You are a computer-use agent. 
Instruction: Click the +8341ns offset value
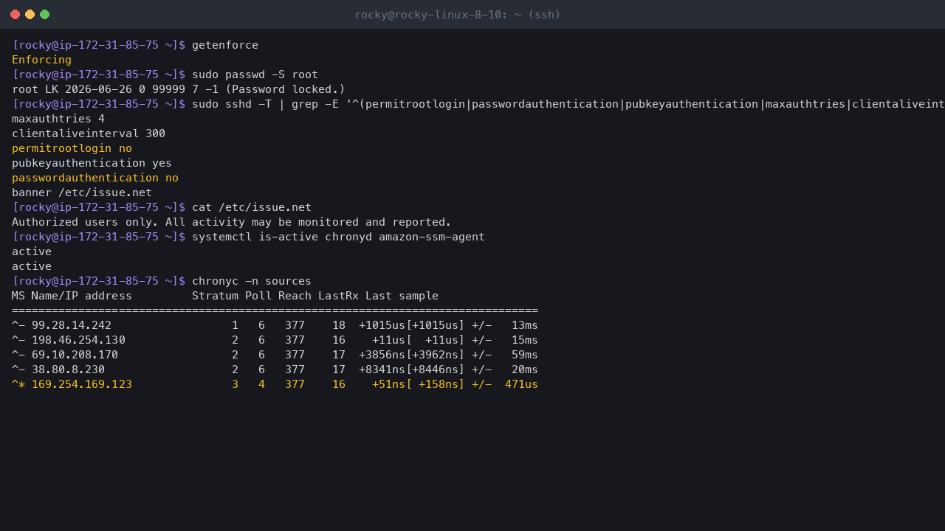[382, 369]
